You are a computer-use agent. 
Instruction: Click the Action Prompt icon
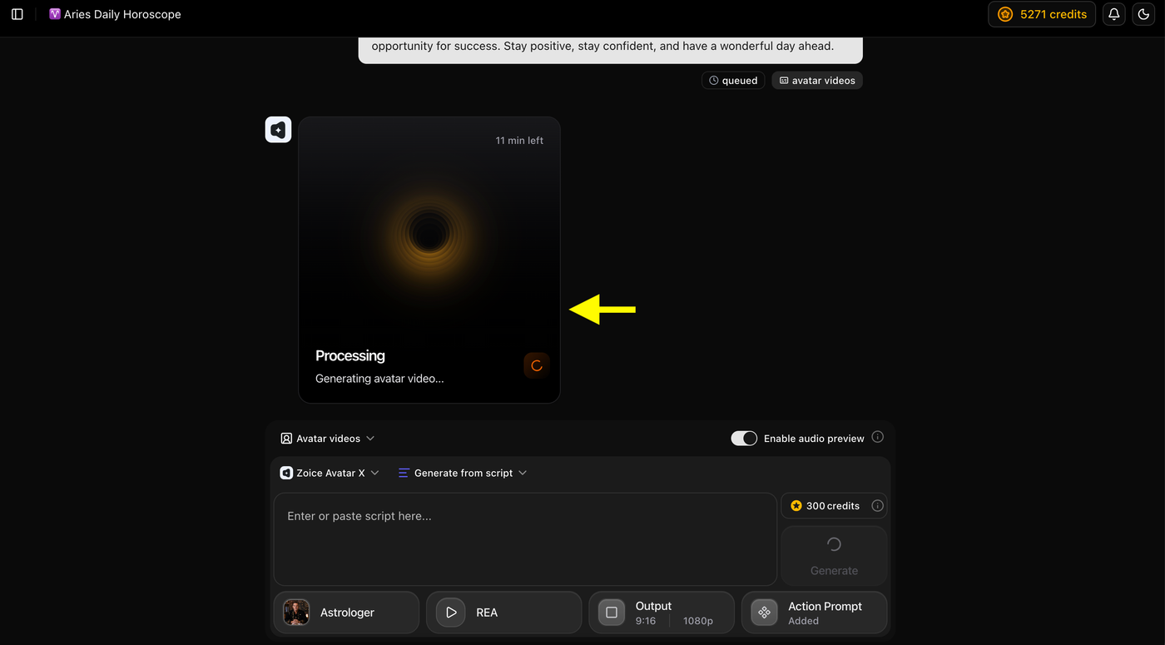point(764,613)
